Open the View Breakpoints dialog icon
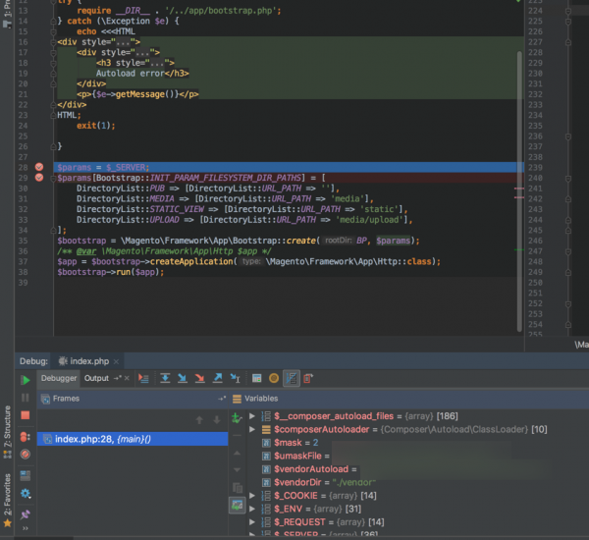This screenshot has width=589, height=540. click(26, 437)
